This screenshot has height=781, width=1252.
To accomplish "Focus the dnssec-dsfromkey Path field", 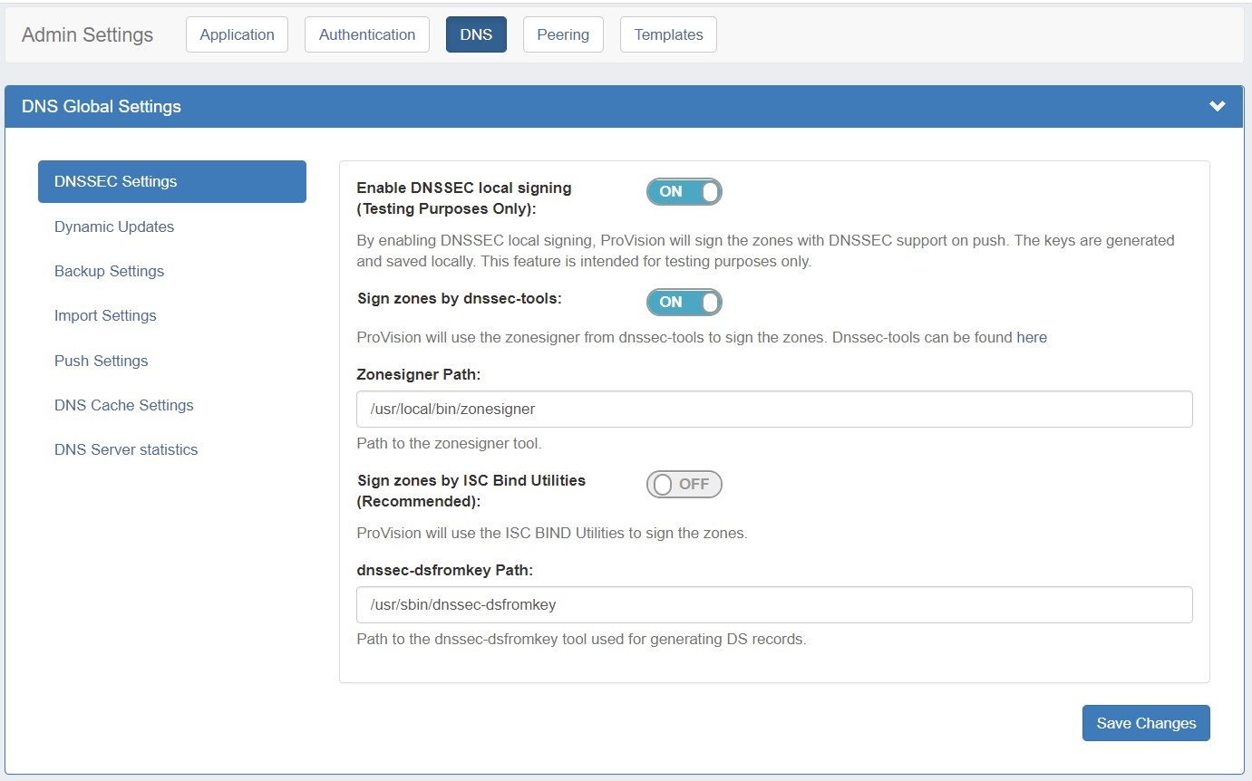I will 774,605.
